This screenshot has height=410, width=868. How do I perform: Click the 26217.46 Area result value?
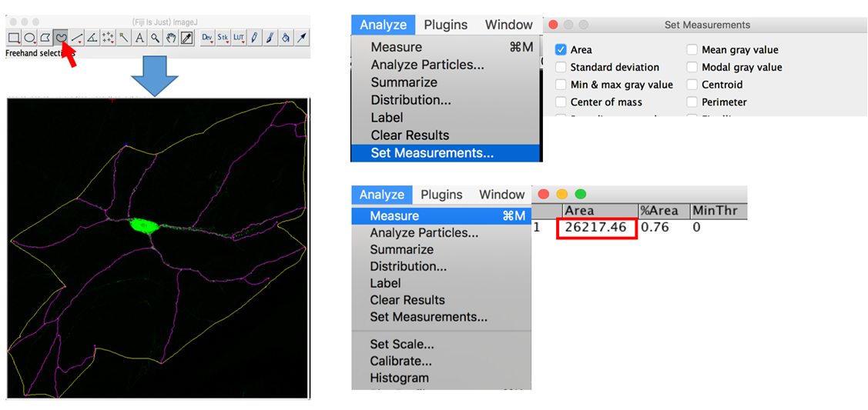click(596, 228)
